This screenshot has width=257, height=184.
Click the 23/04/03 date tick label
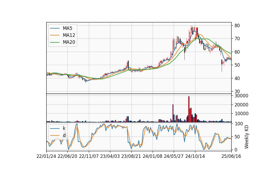coord(110,156)
